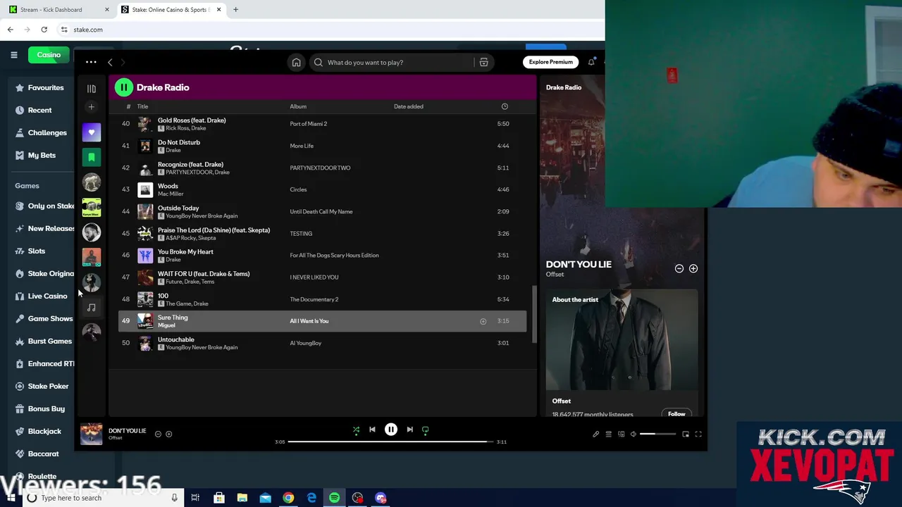
Task: Open the Port of Miami 2 album link
Action: pyautogui.click(x=308, y=124)
